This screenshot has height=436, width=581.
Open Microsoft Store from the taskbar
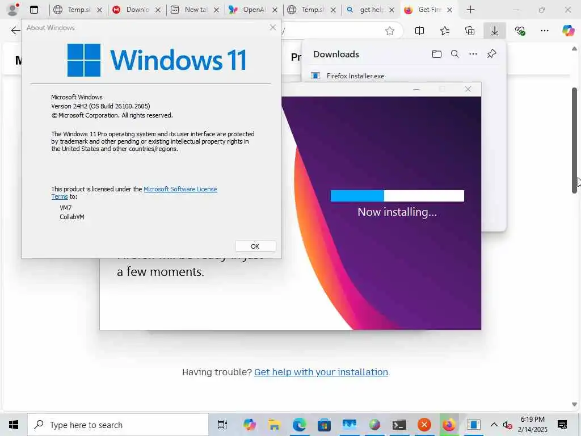(324, 425)
